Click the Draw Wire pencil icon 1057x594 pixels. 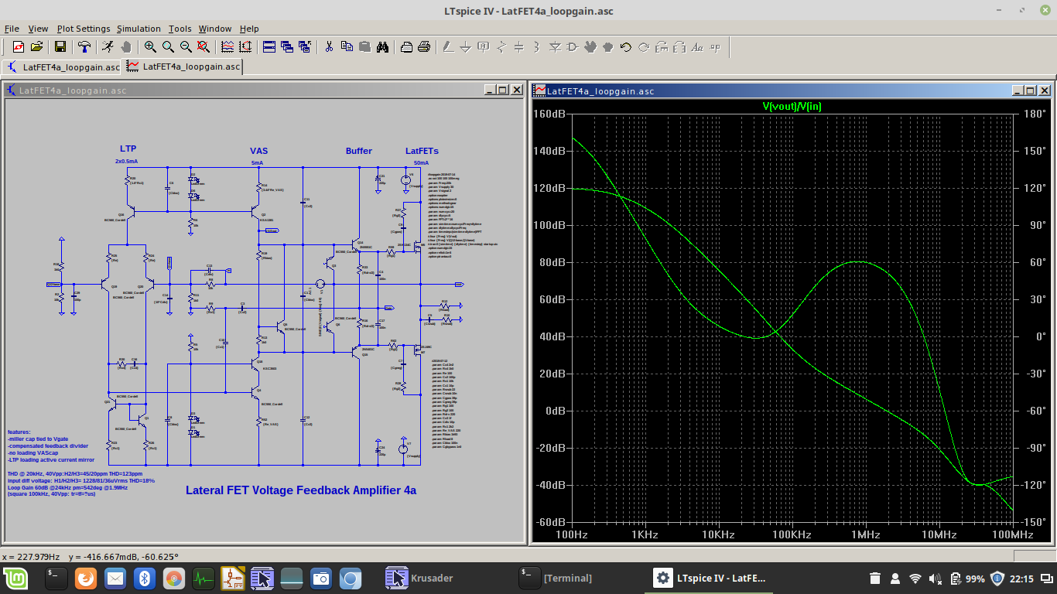click(448, 47)
